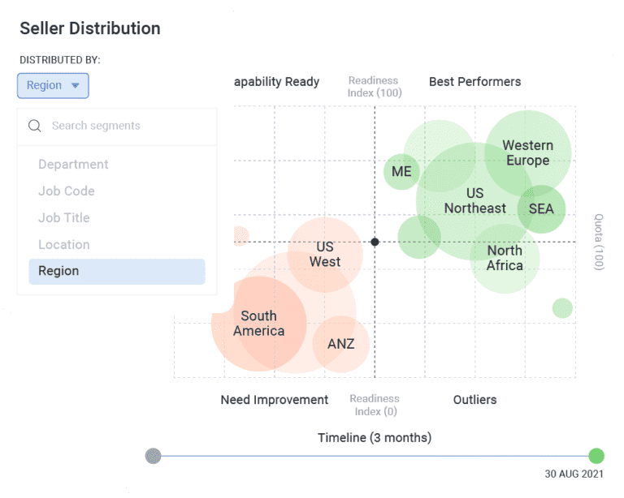This screenshot has height=498, width=624.
Task: Click the green timeline end handle
Action: coord(596,456)
